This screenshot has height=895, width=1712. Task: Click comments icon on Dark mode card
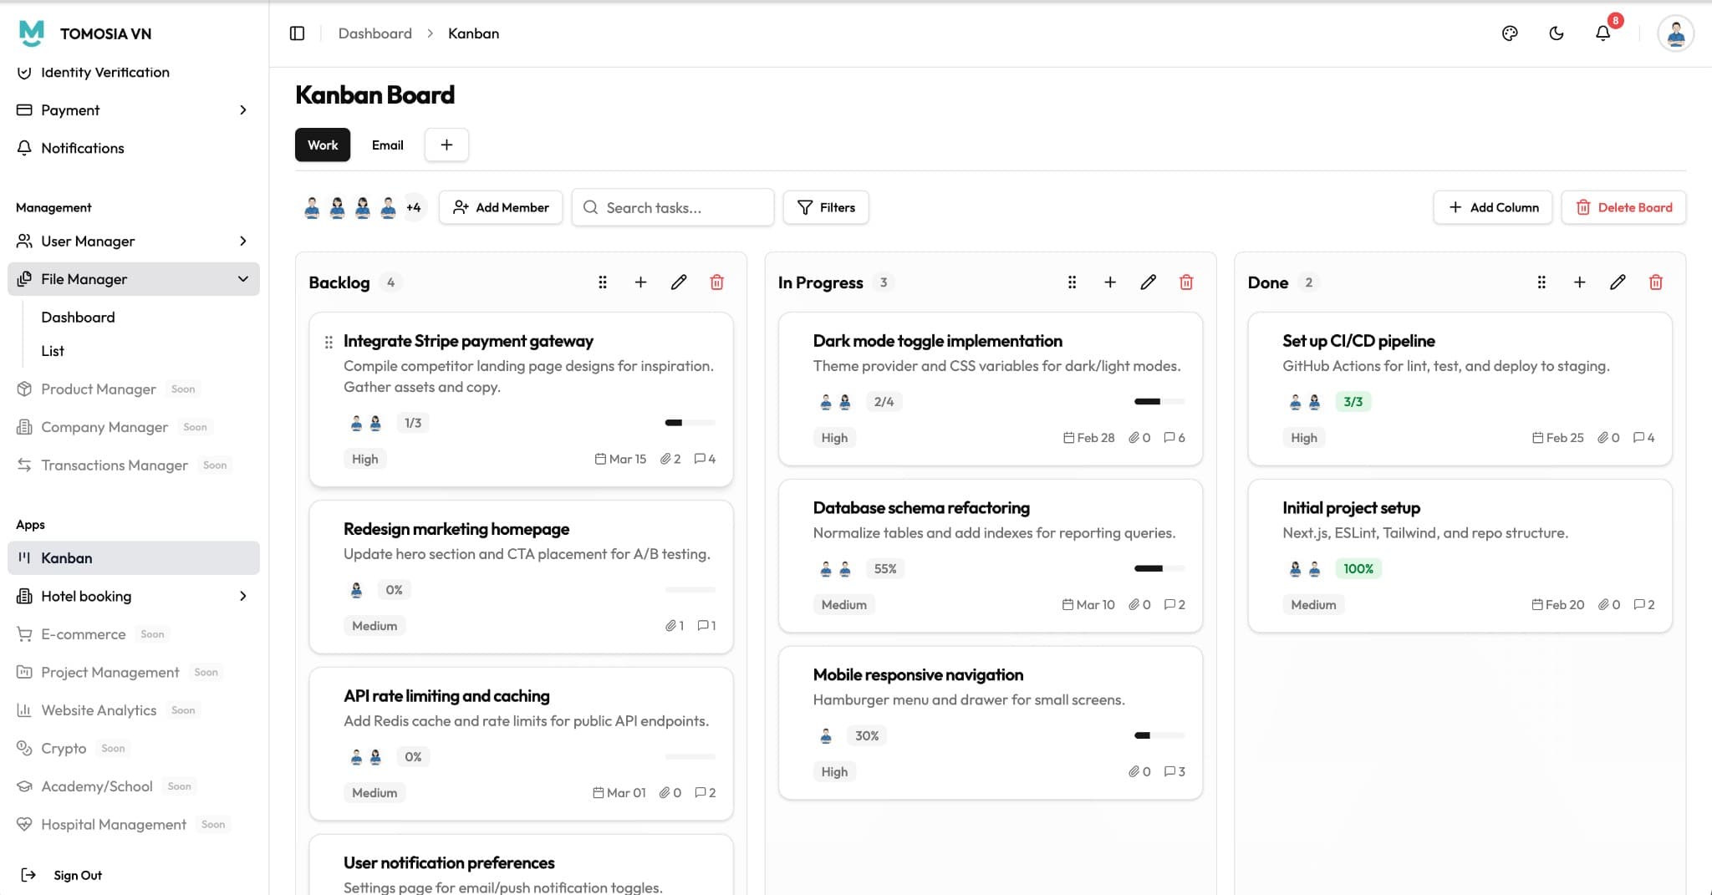coord(1169,437)
